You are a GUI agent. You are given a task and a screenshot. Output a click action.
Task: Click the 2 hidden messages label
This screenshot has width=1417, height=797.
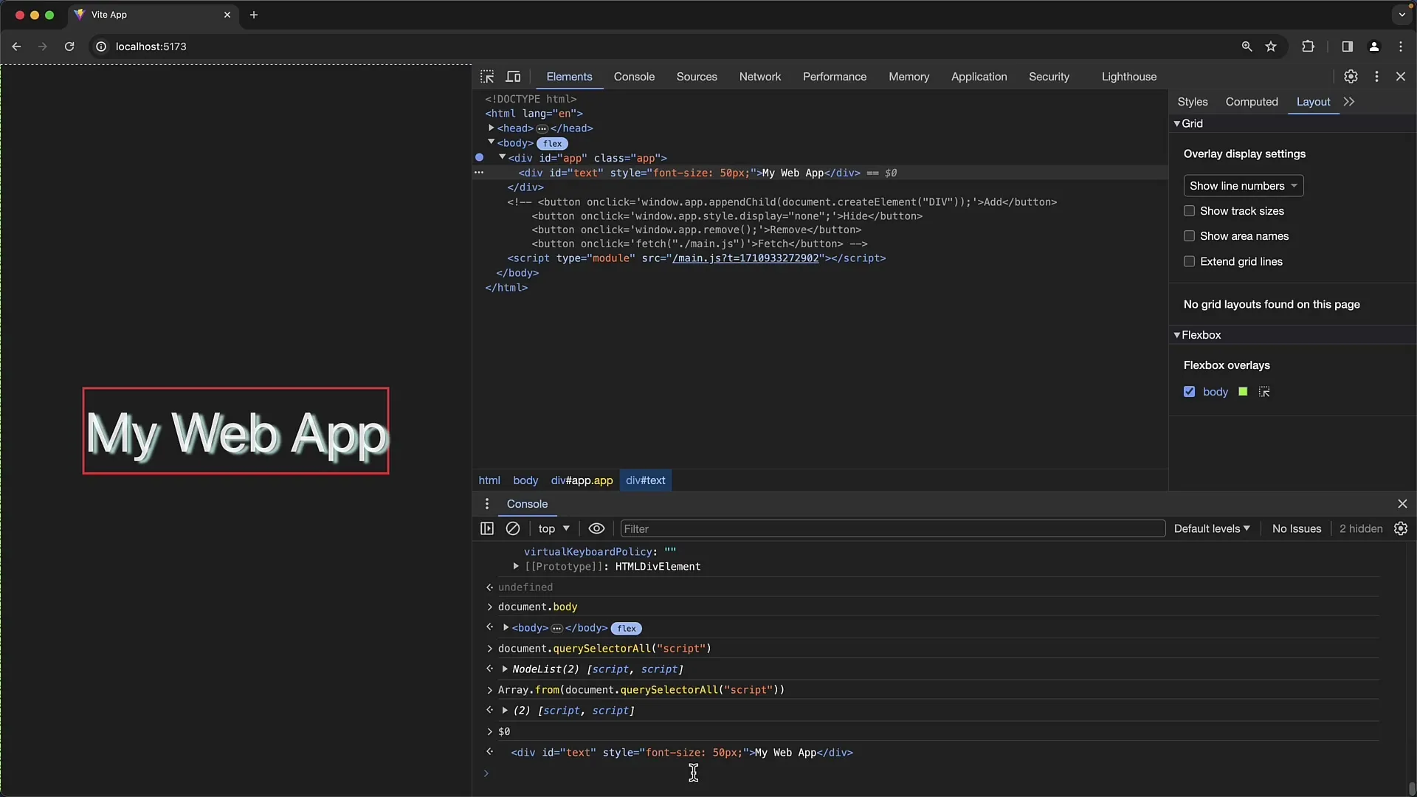1361,528
